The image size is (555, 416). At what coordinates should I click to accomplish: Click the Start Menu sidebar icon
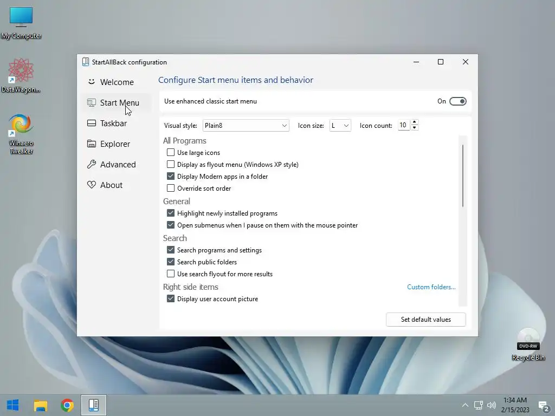point(91,102)
